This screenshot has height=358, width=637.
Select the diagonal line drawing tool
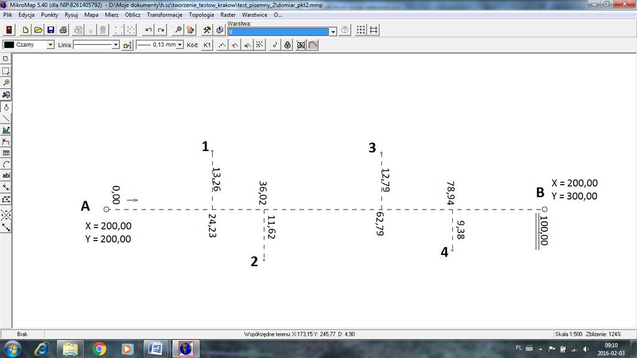pyautogui.click(x=6, y=119)
